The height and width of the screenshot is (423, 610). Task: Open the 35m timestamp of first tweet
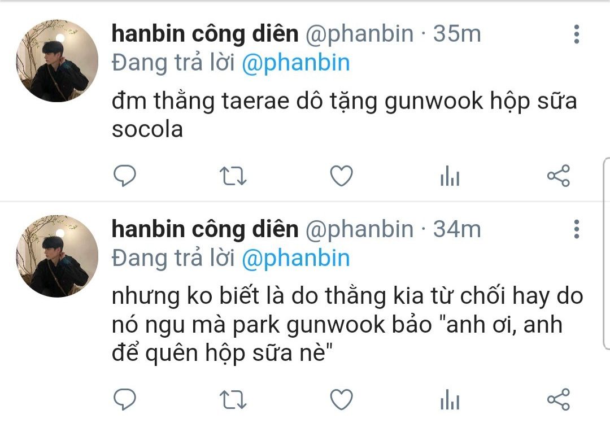[457, 33]
